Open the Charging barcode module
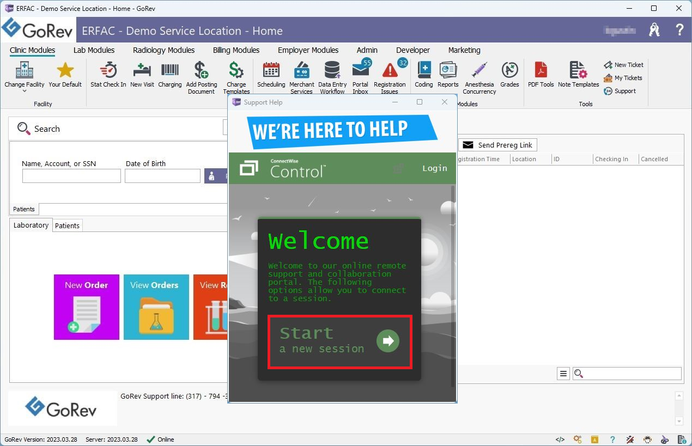Screen dimensions: 692x446 (x=170, y=75)
